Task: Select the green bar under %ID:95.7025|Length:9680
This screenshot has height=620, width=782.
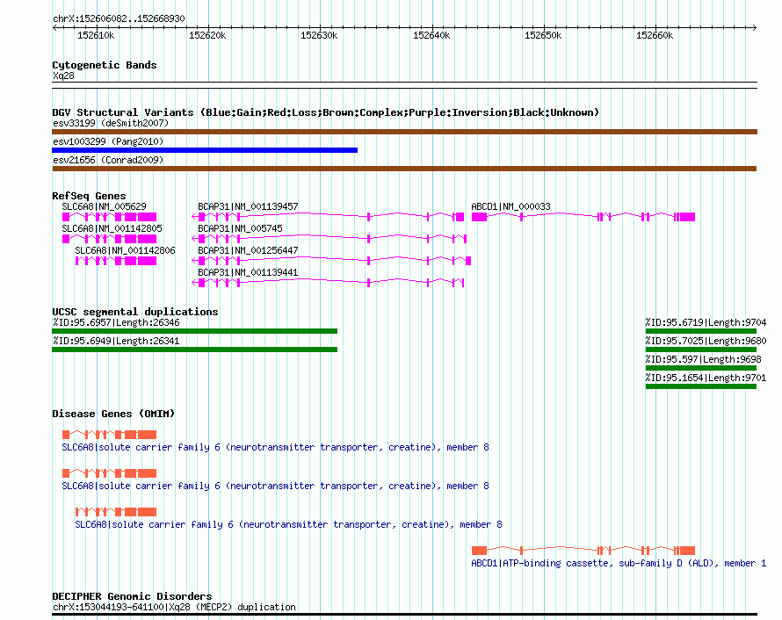Action: point(701,350)
